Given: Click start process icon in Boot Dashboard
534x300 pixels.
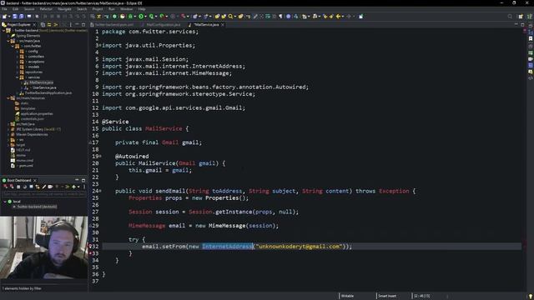Looking at the screenshot, I should pos(5,187).
